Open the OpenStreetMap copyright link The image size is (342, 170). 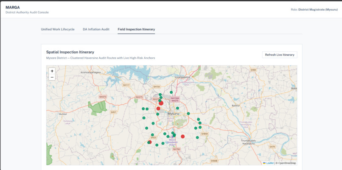pyautogui.click(x=287, y=163)
